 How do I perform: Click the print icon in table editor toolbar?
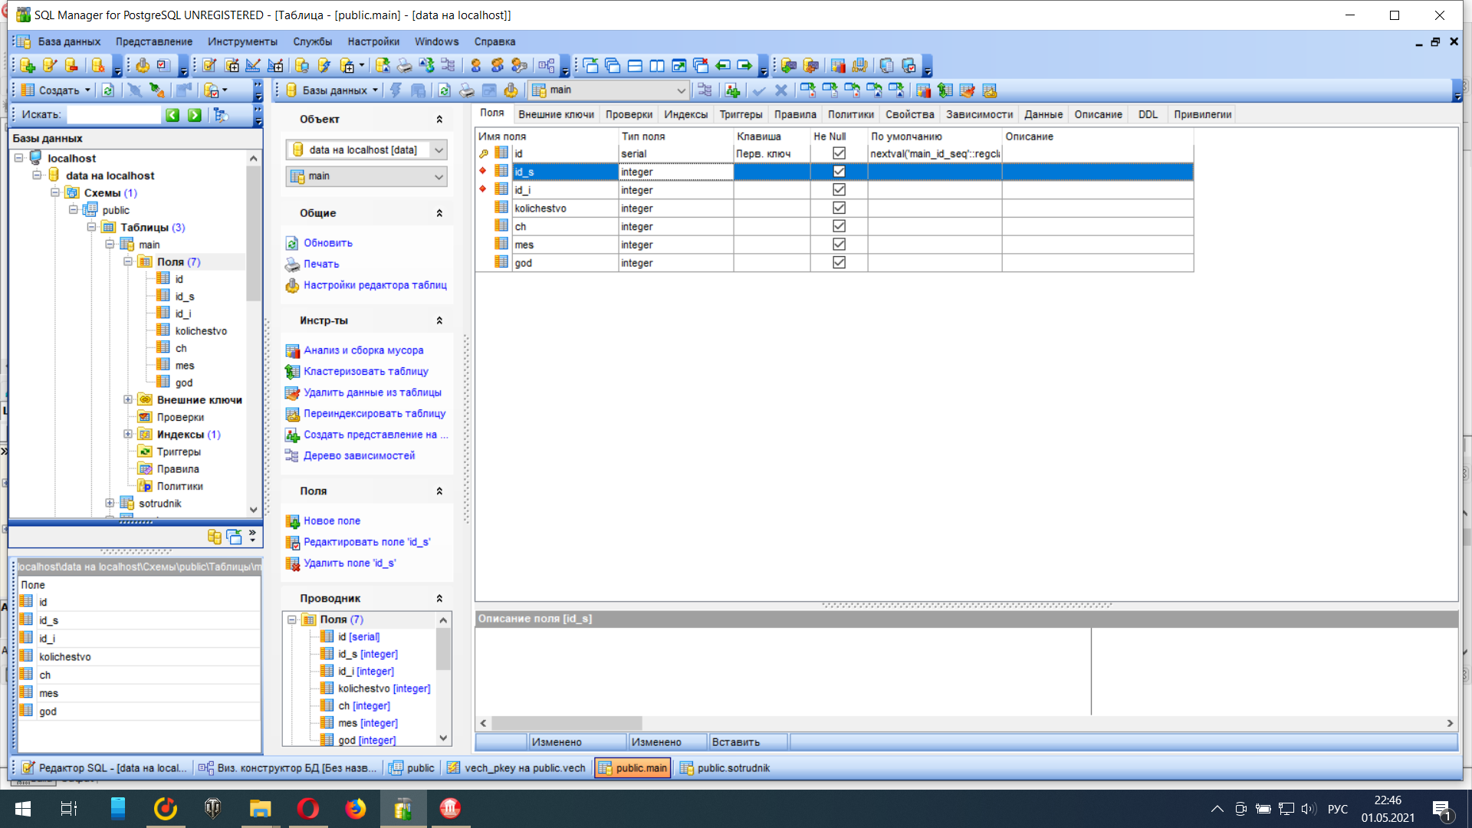(x=466, y=90)
